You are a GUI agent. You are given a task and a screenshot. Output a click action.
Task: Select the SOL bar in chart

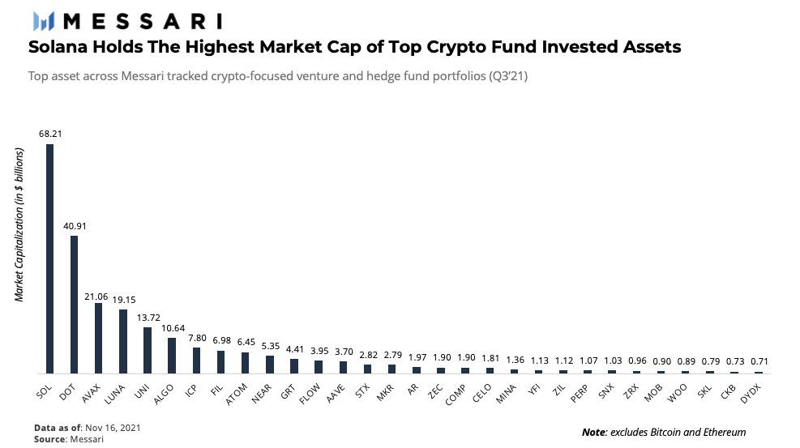pos(49,259)
